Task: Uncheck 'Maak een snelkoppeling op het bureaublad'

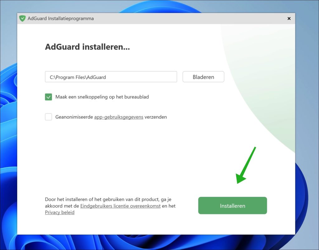Action: [48, 97]
